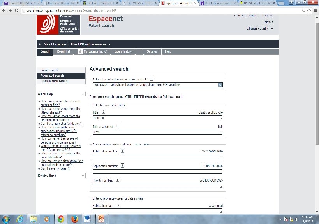Reload the page
The width and height of the screenshot is (319, 224).
coord(17,10)
